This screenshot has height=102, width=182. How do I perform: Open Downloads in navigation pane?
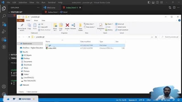pyautogui.click(x=28, y=65)
